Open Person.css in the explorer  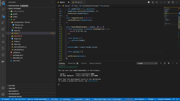[19, 25]
